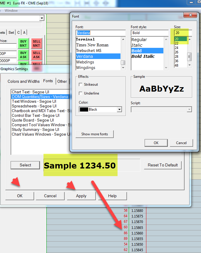Select Wingdings font in list
This screenshot has height=253, width=201.
pyautogui.click(x=98, y=68)
